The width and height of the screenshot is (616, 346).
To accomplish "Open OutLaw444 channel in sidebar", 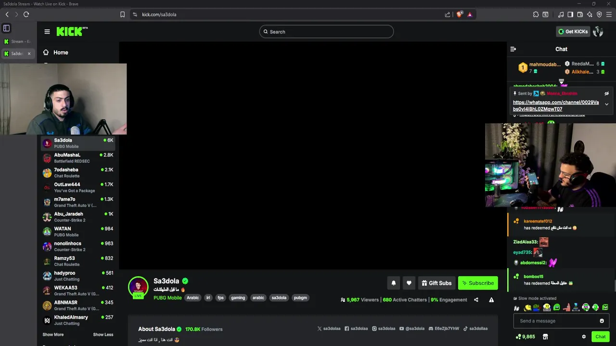I will pyautogui.click(x=78, y=187).
